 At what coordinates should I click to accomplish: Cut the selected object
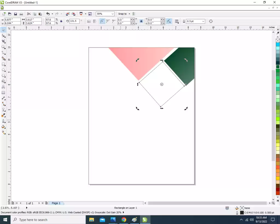click(x=29, y=14)
